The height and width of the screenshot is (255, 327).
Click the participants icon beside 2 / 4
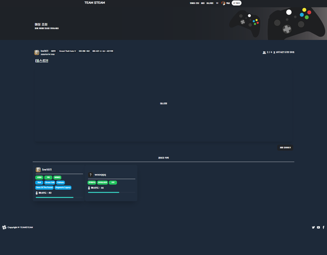tap(264, 52)
